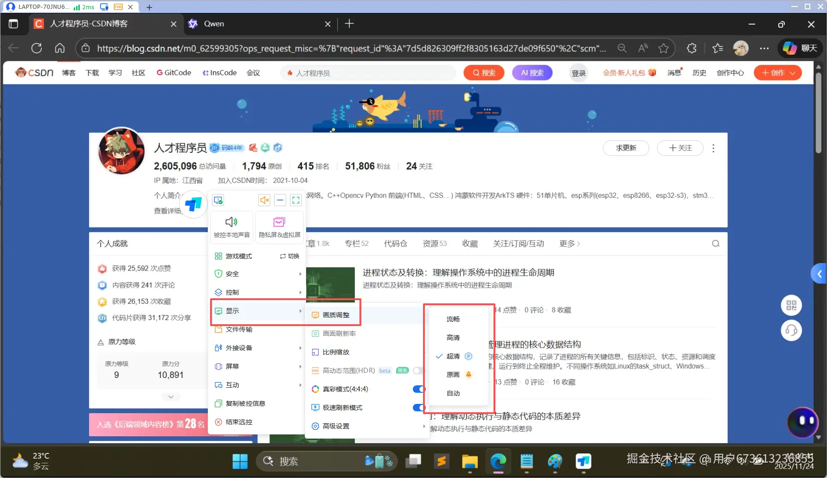Open the read aloud feature in address bar
827x478 pixels.
coord(643,48)
